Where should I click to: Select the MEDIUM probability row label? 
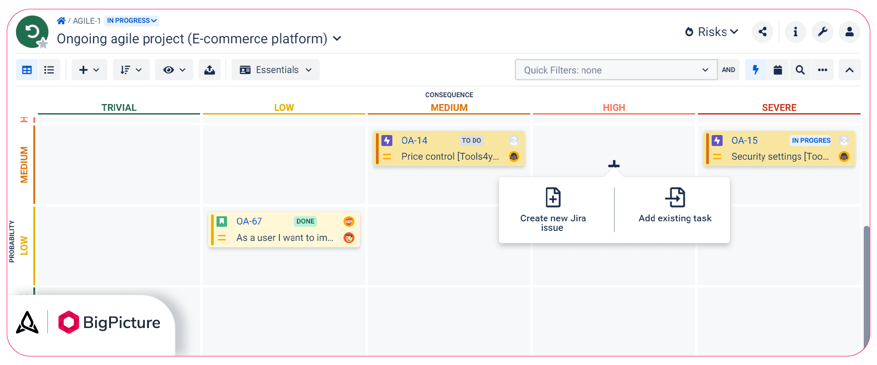[x=24, y=165]
